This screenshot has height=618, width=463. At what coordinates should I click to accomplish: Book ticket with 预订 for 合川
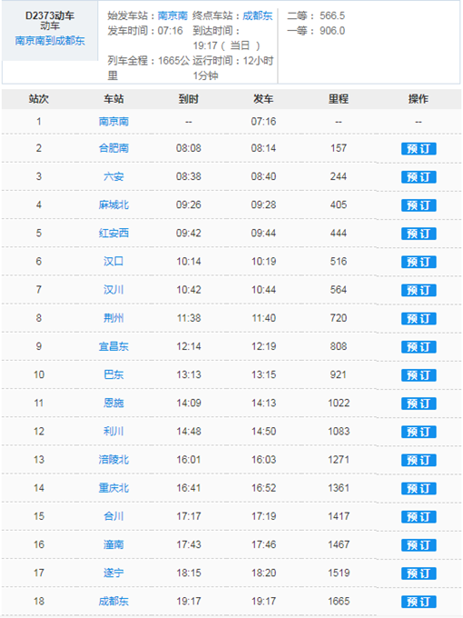419,517
